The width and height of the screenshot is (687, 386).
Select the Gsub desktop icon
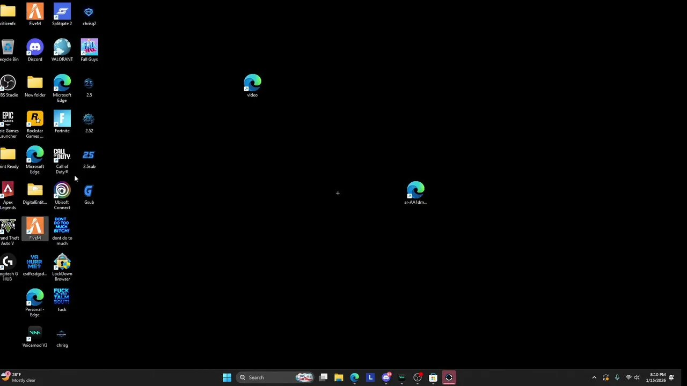pos(89,194)
